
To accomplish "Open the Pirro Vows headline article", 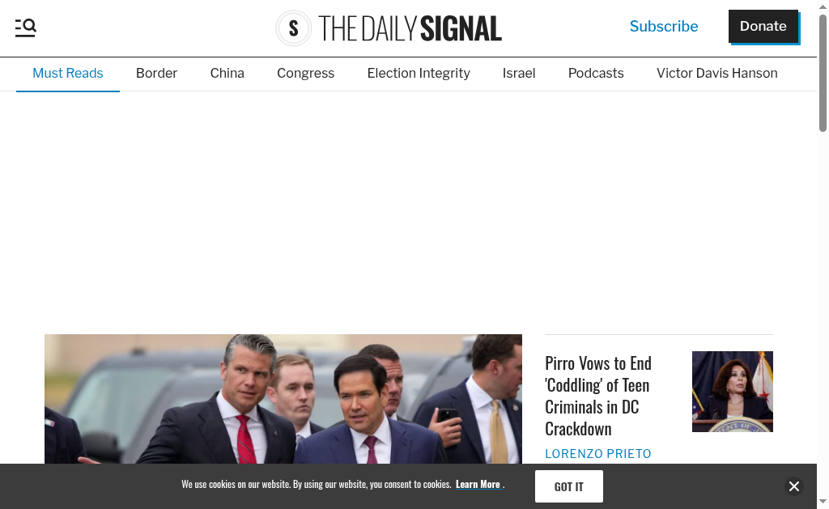I will point(598,396).
